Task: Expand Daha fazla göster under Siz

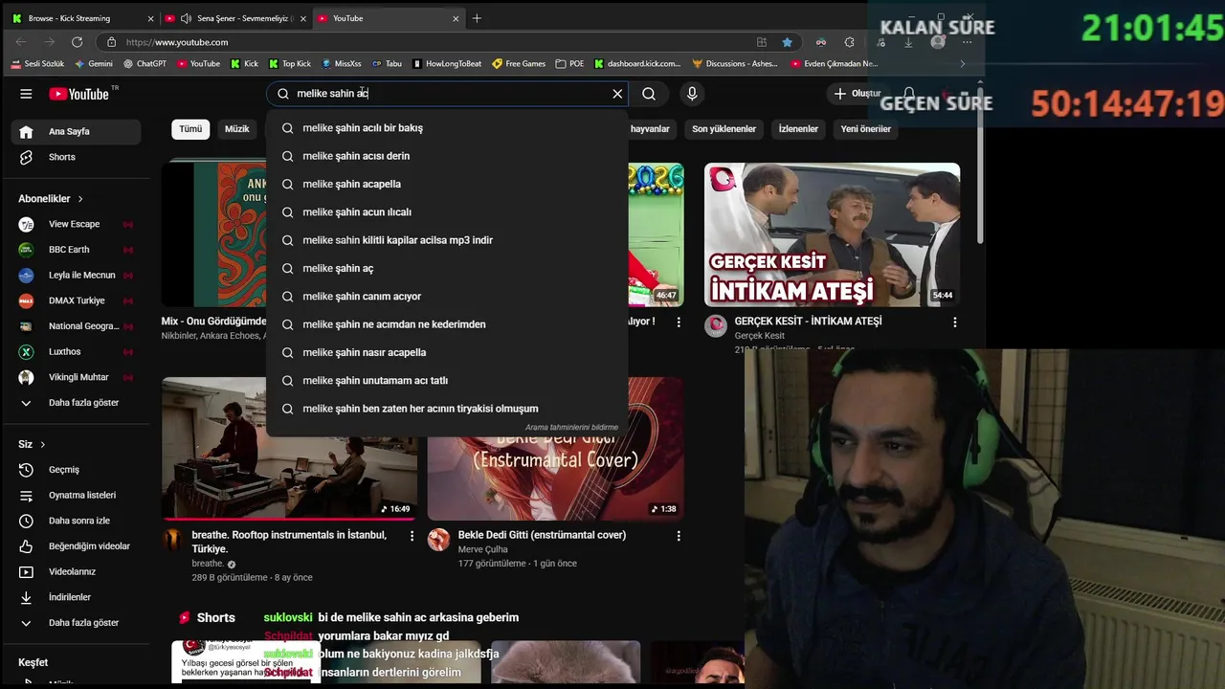Action: [x=77, y=623]
